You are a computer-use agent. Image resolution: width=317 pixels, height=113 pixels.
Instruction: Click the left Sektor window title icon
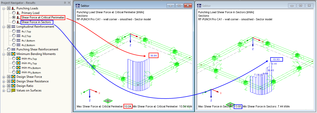coord(77,5)
